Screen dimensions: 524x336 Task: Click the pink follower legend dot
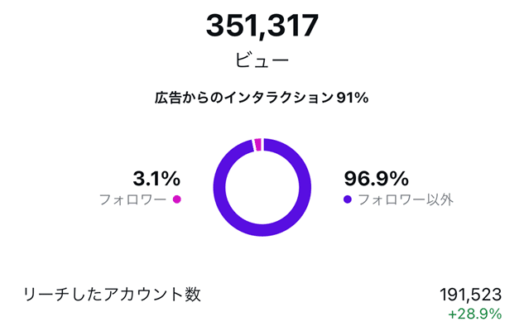pos(176,199)
